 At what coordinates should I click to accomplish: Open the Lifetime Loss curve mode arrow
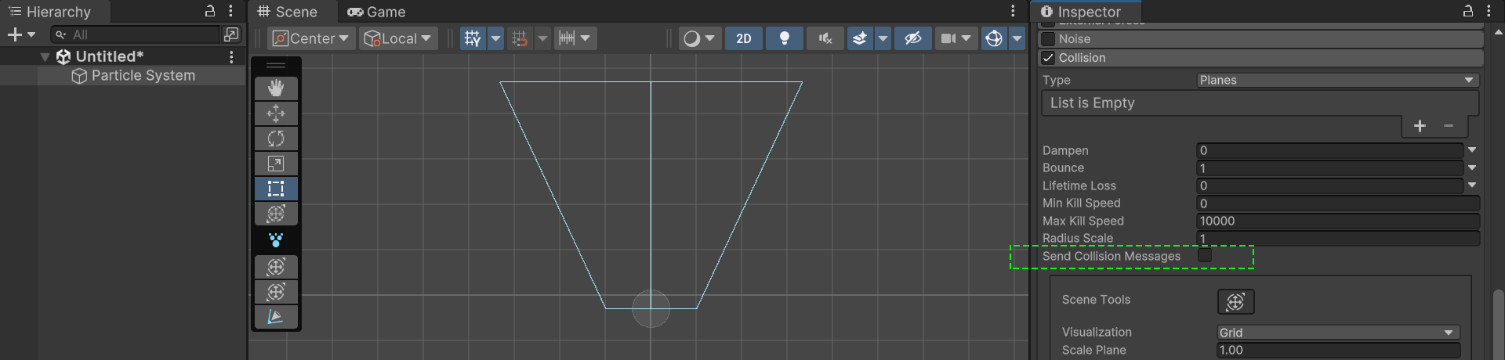point(1472,185)
